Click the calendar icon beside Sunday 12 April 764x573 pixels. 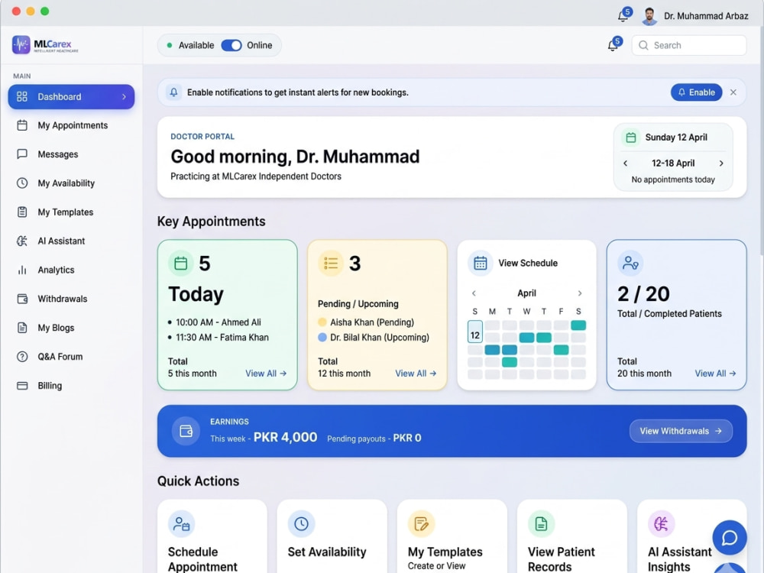pos(630,138)
